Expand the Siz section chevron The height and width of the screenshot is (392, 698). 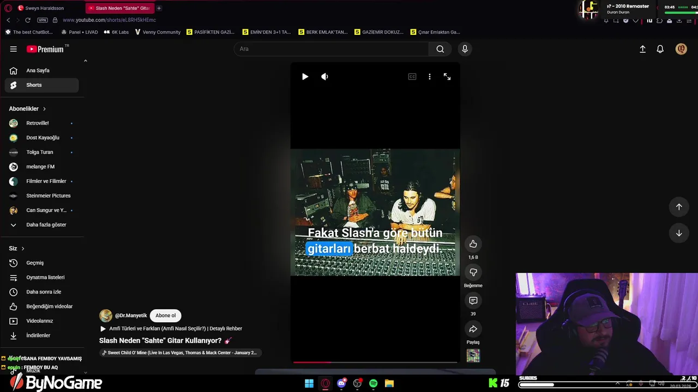click(22, 248)
